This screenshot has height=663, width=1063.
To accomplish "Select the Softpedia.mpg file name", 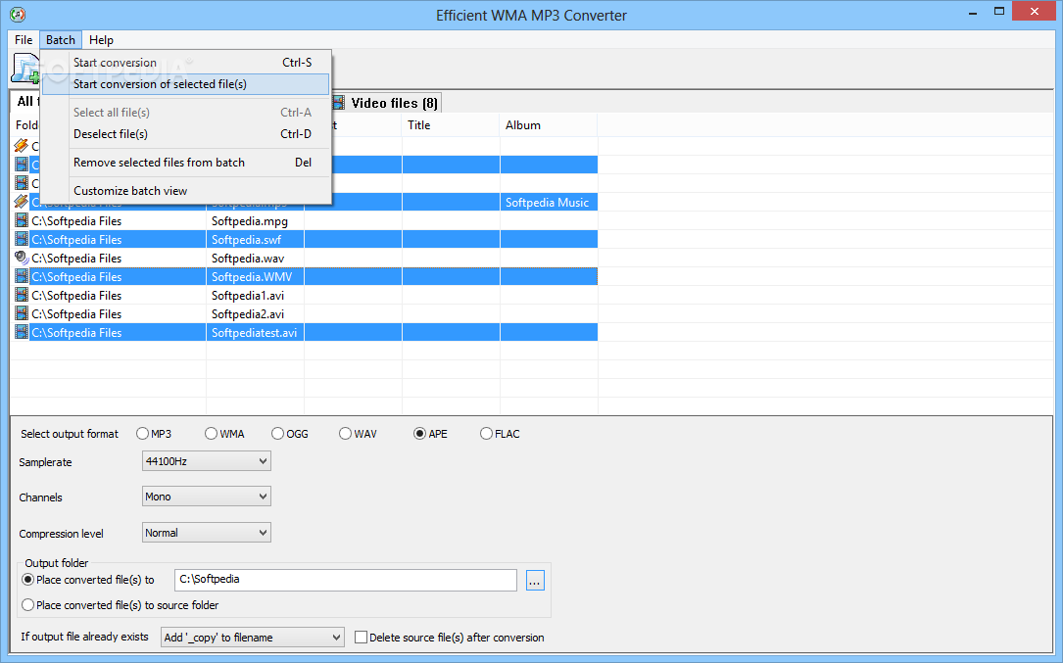I will click(250, 221).
